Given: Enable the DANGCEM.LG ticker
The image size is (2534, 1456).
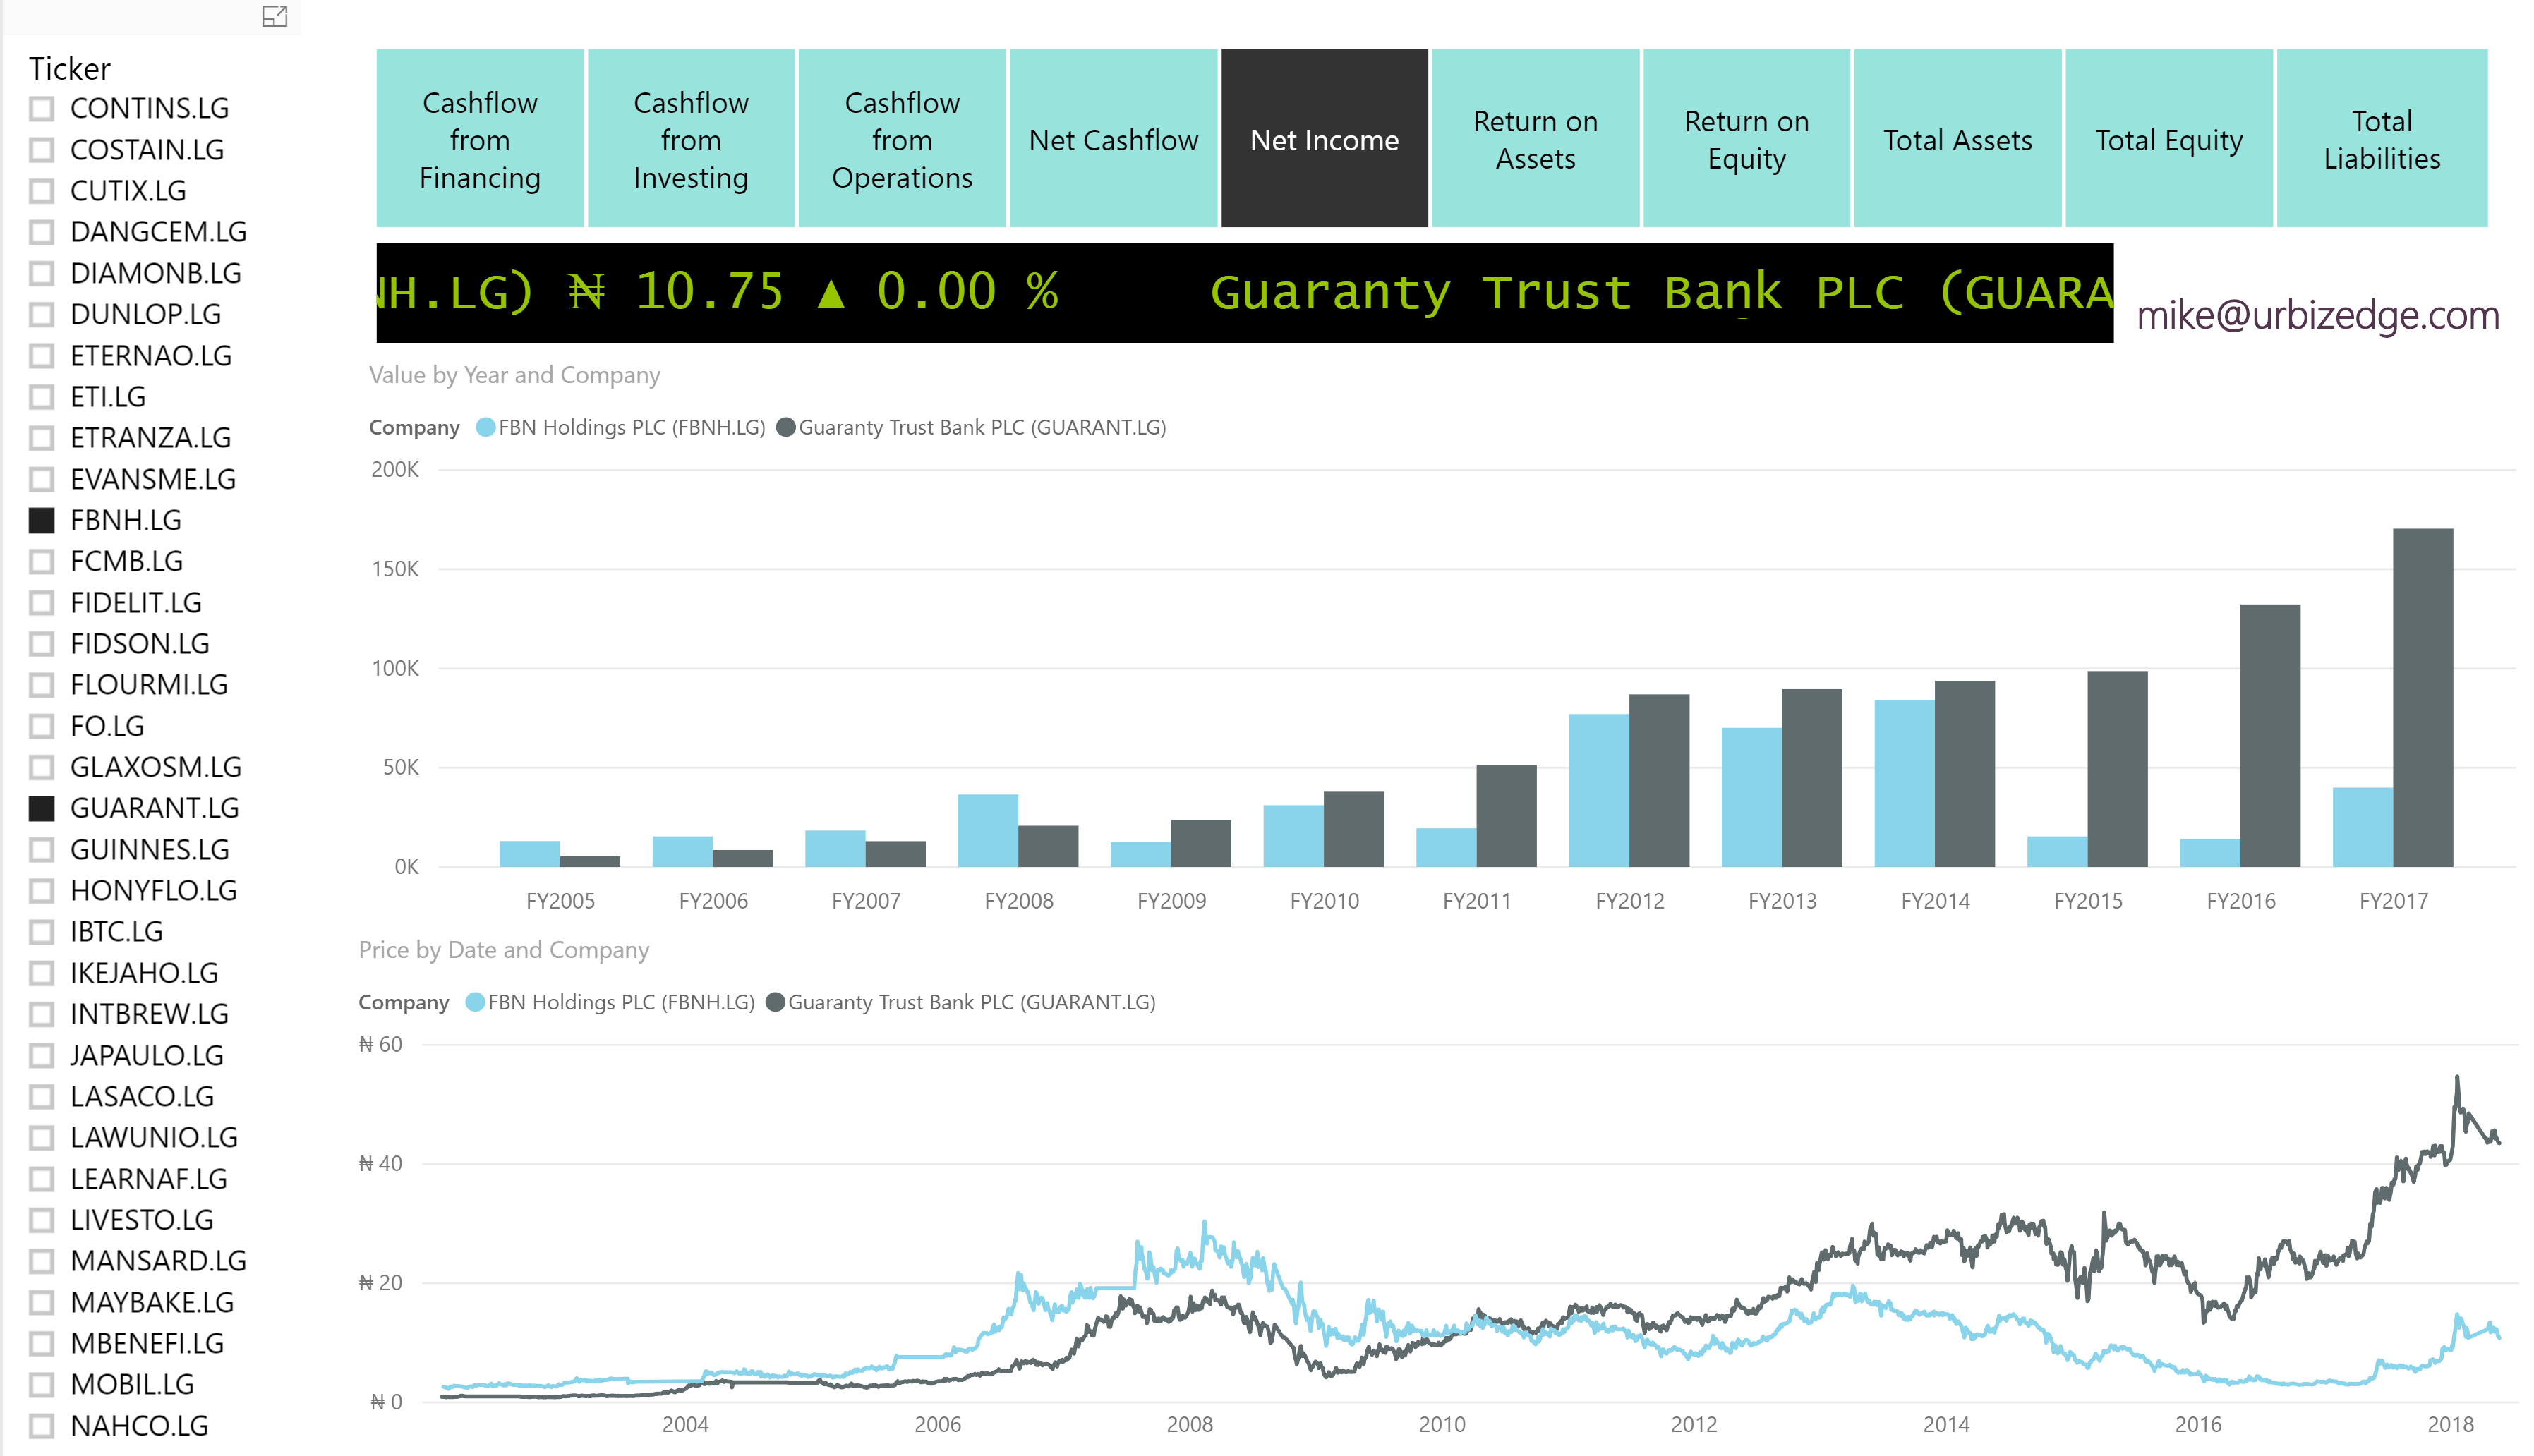Looking at the screenshot, I should click(x=42, y=232).
